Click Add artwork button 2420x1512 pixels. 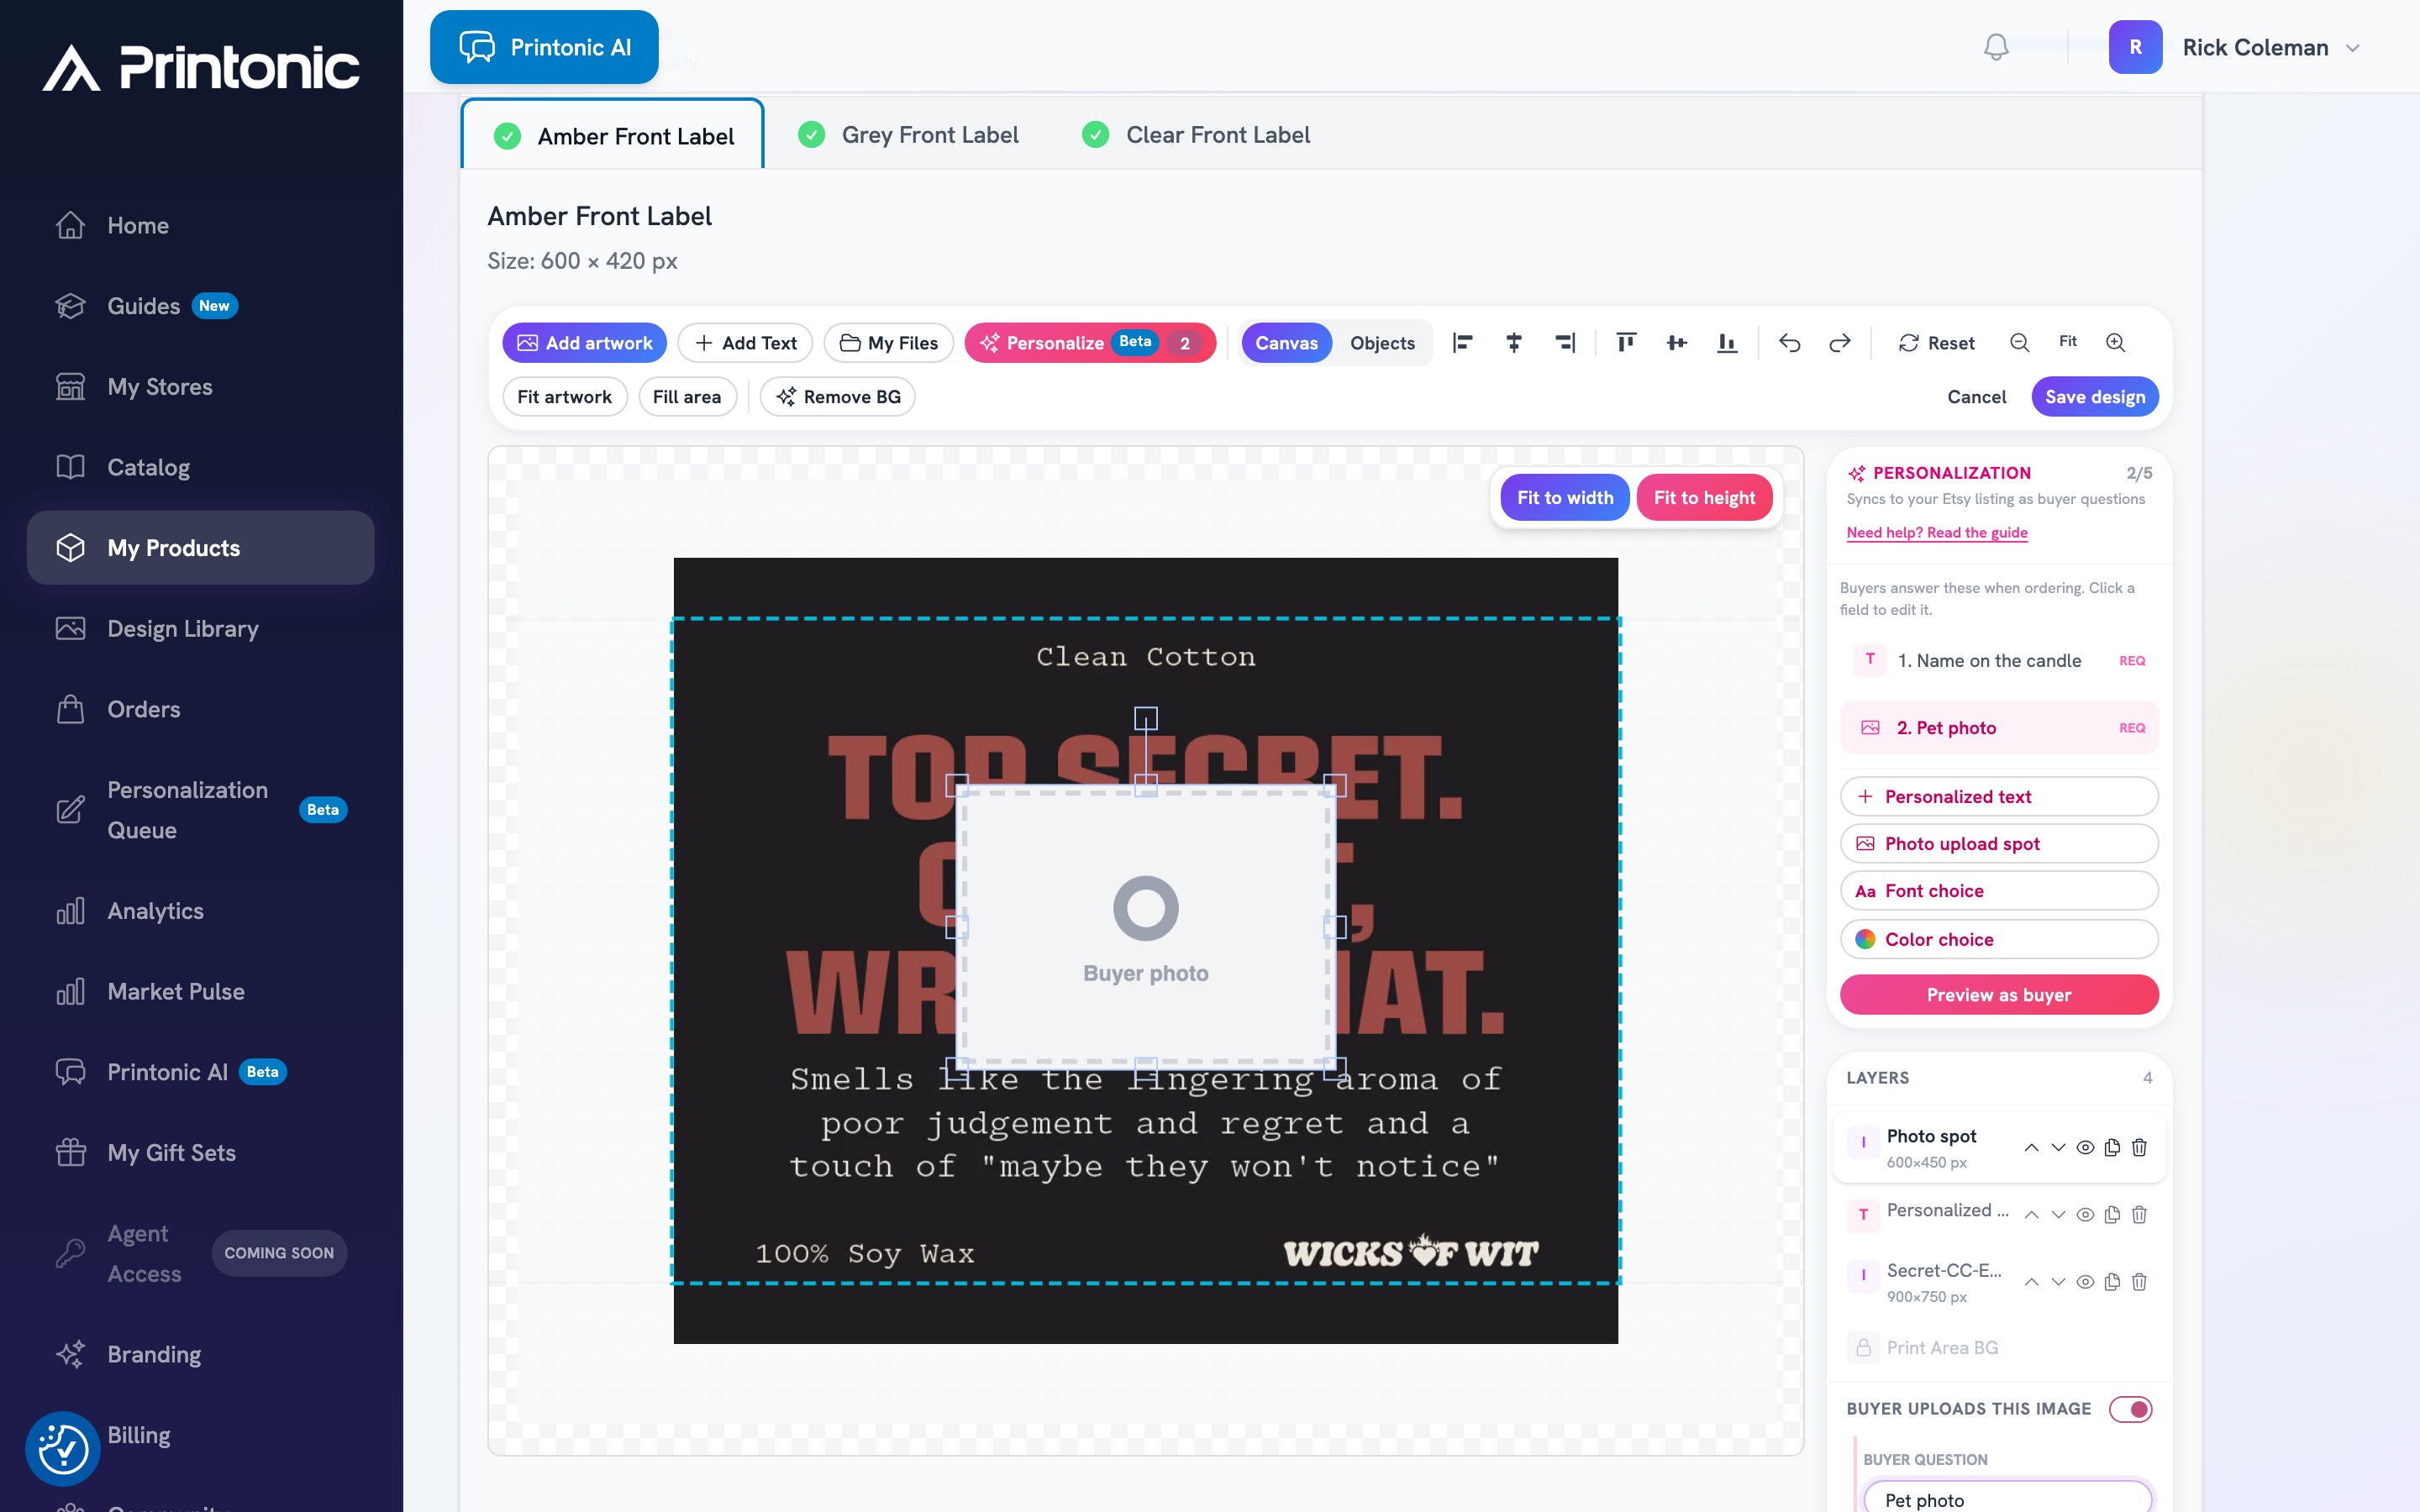584,343
